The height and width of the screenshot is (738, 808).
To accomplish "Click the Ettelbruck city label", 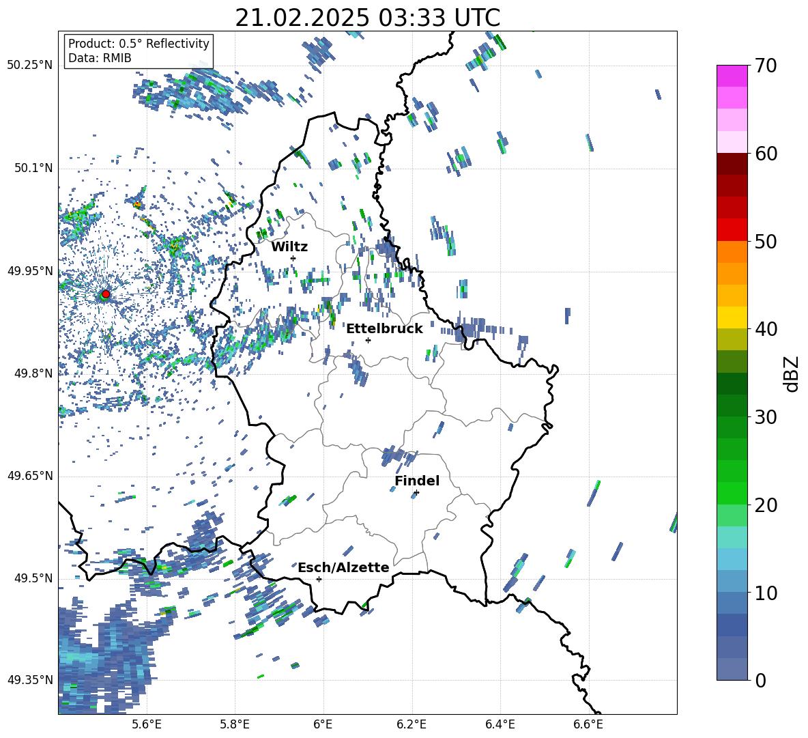I will [x=384, y=329].
